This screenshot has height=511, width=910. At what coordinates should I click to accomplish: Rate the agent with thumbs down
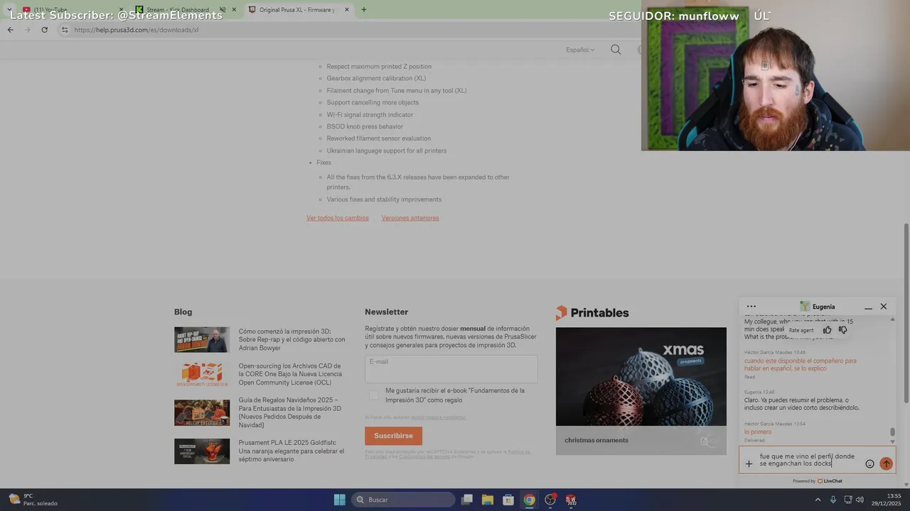[842, 330]
